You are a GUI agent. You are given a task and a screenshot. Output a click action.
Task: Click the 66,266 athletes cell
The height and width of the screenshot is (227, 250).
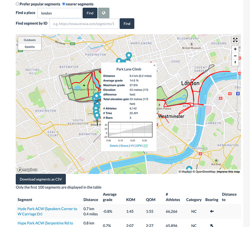172,211
